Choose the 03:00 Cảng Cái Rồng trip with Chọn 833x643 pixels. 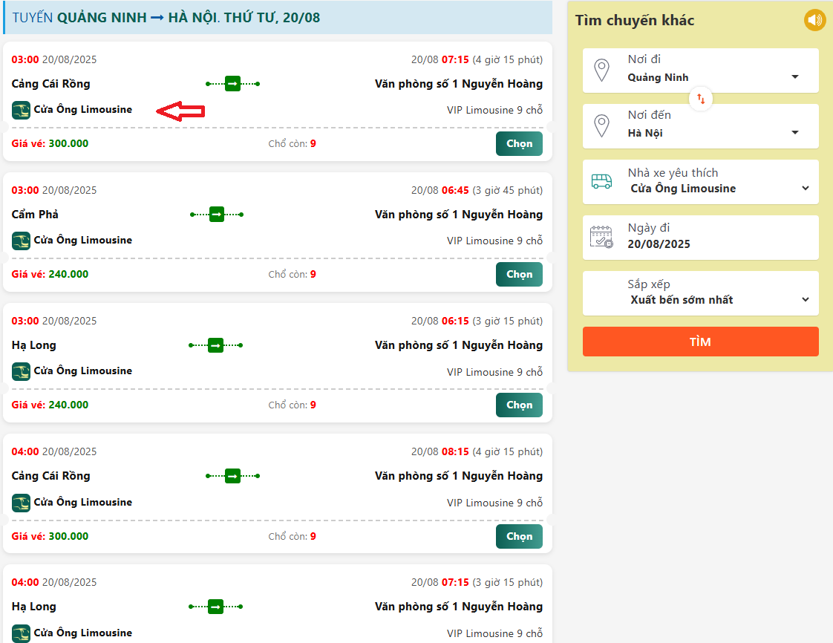point(519,144)
